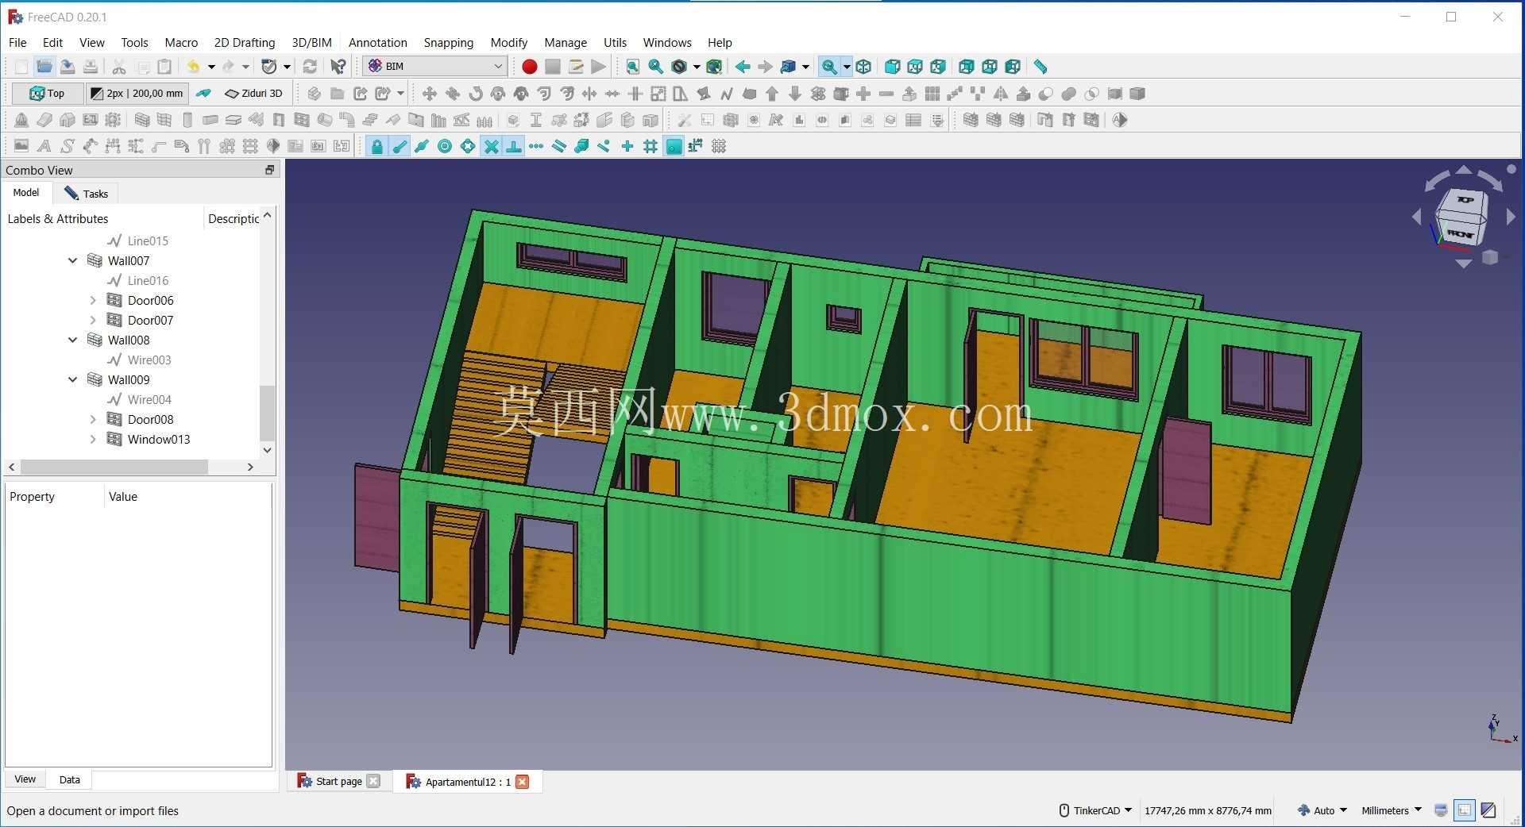Open the 3D/BIM menu

311,43
